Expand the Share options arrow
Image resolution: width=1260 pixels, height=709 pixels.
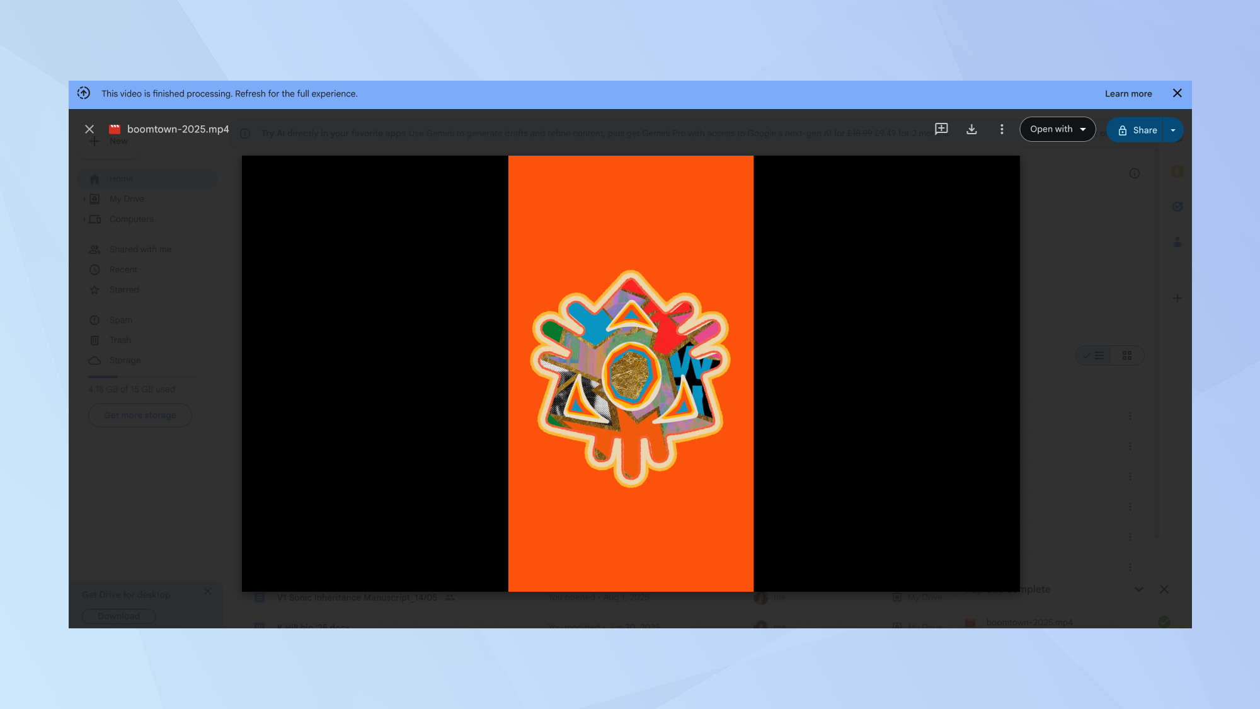pyautogui.click(x=1173, y=130)
